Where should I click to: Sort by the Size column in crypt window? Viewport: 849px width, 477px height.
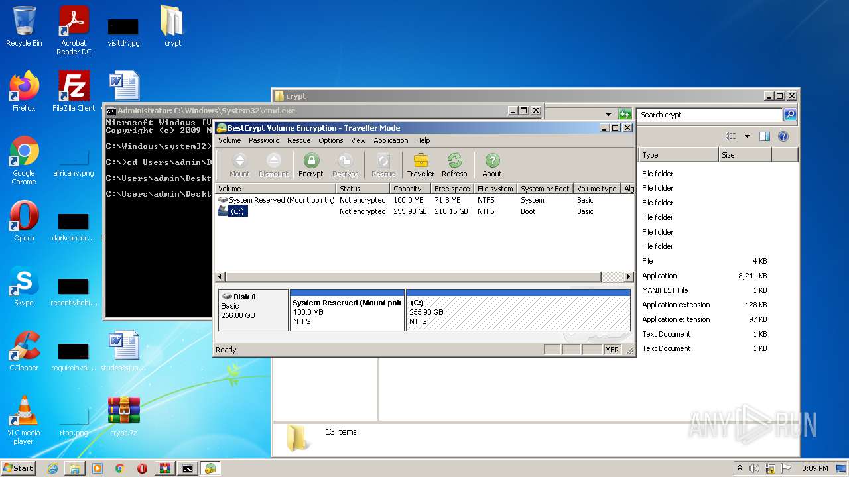[x=745, y=155]
